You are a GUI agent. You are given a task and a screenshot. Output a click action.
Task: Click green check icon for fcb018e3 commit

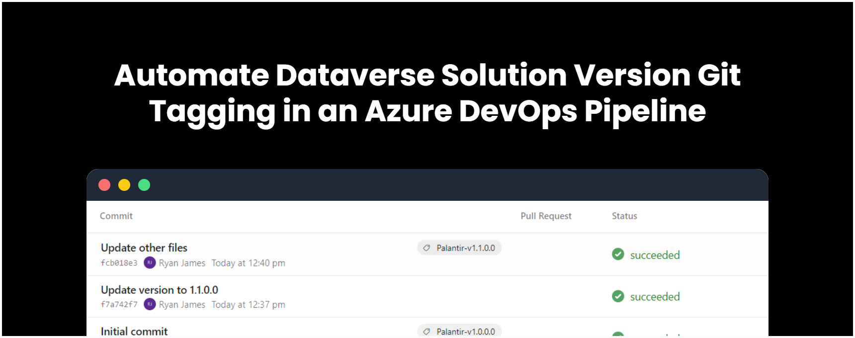click(x=618, y=254)
